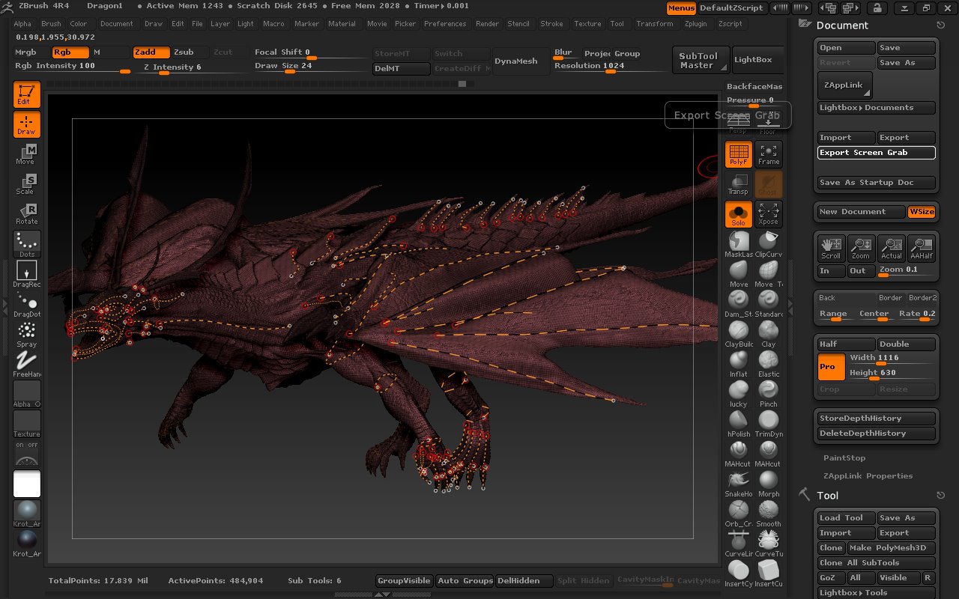Click the Frame view icon
This screenshot has height=599, width=959.
[769, 154]
